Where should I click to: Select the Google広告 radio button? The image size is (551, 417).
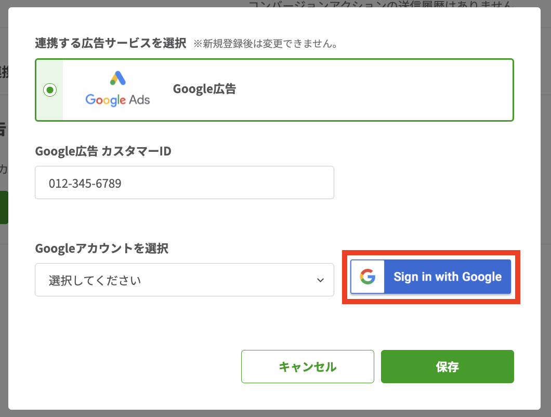tap(49, 89)
